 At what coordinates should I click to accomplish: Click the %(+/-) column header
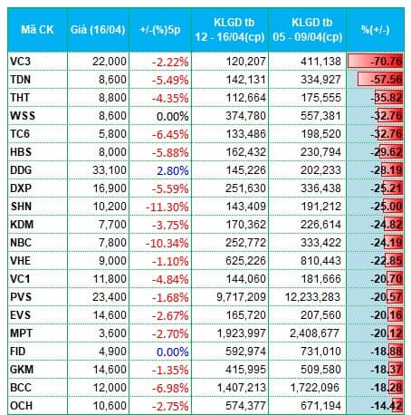click(375, 30)
